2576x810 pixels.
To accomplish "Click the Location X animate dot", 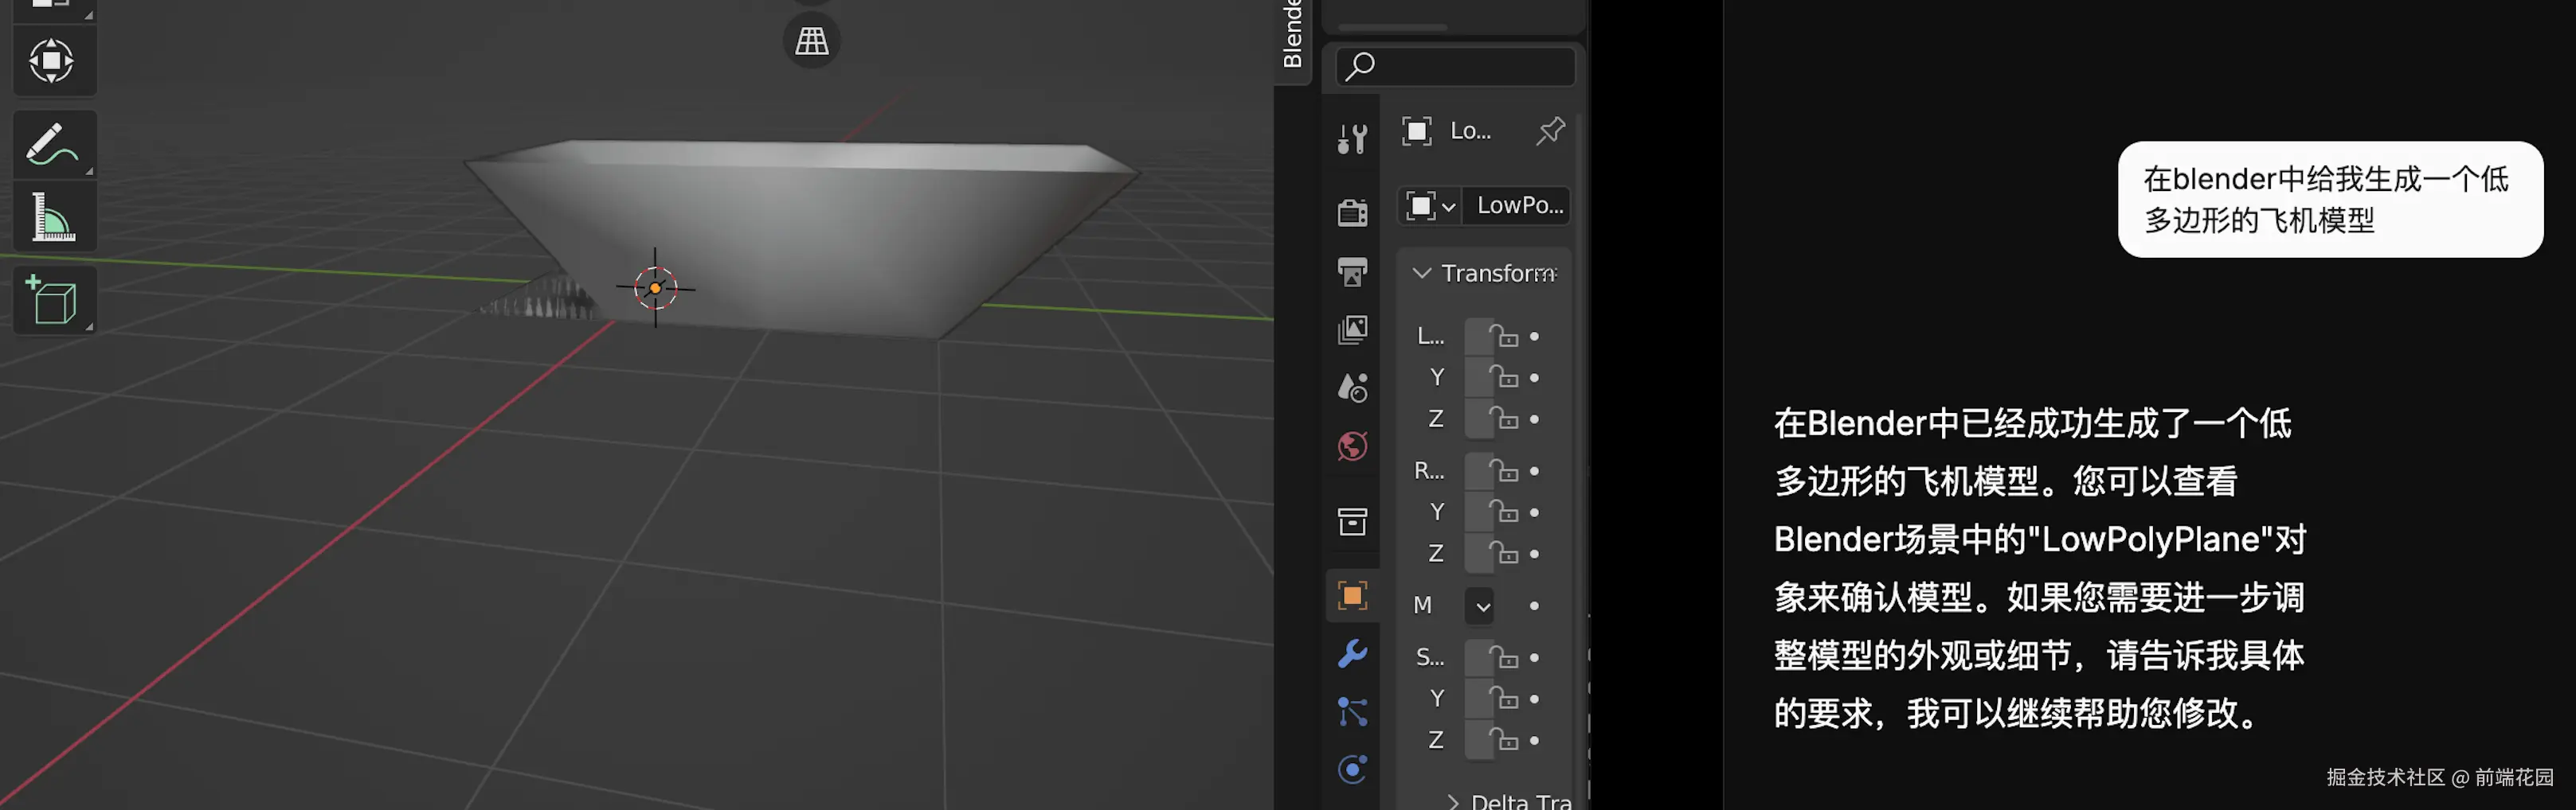I will 1534,337.
